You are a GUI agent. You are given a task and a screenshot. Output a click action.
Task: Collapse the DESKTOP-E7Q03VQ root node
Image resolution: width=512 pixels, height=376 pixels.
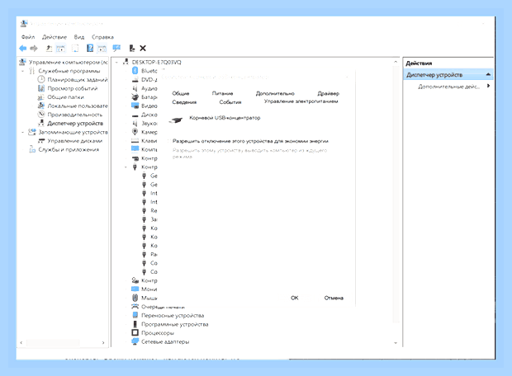[116, 62]
